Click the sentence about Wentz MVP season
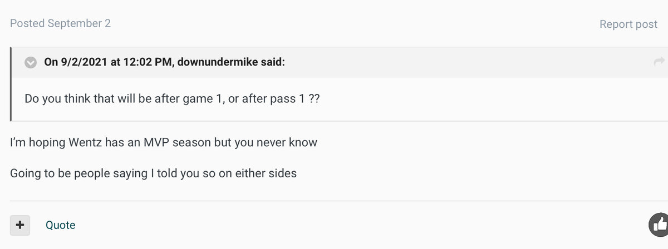Viewport: 668px width, 249px height. [x=164, y=142]
